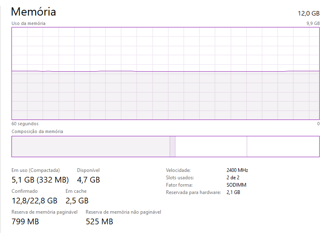
Task: Click the Memória heading
Action: click(33, 11)
